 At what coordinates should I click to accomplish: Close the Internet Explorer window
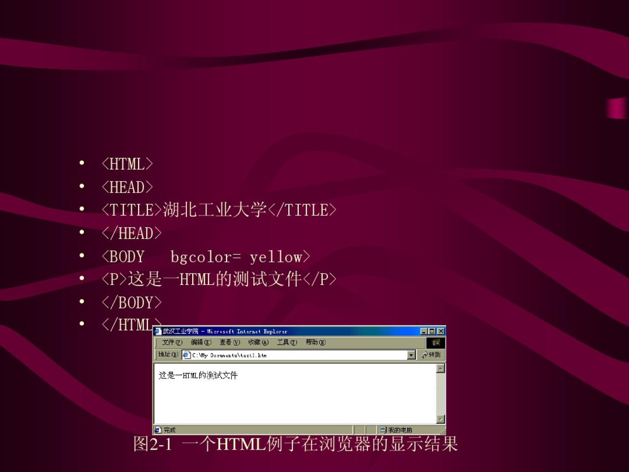(441, 331)
